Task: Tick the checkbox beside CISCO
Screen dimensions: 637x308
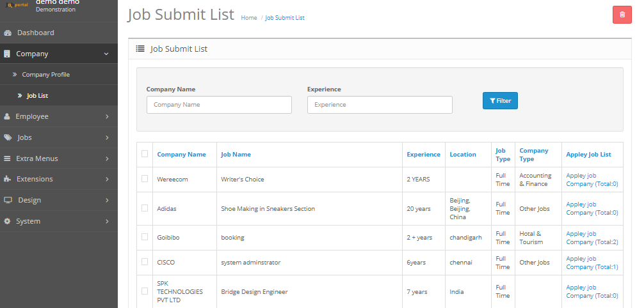Action: (x=145, y=262)
